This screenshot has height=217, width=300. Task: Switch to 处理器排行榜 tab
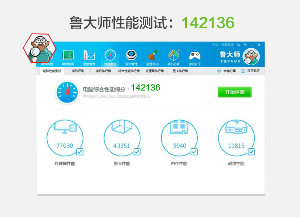tap(154, 71)
